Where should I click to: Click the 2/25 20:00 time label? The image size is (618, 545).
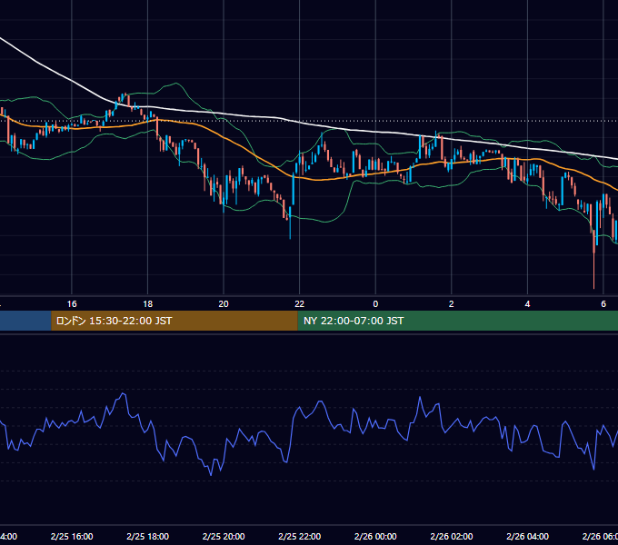click(224, 536)
